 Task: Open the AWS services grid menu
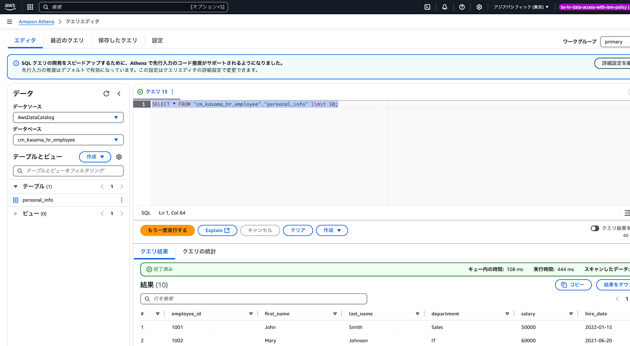coord(30,7)
